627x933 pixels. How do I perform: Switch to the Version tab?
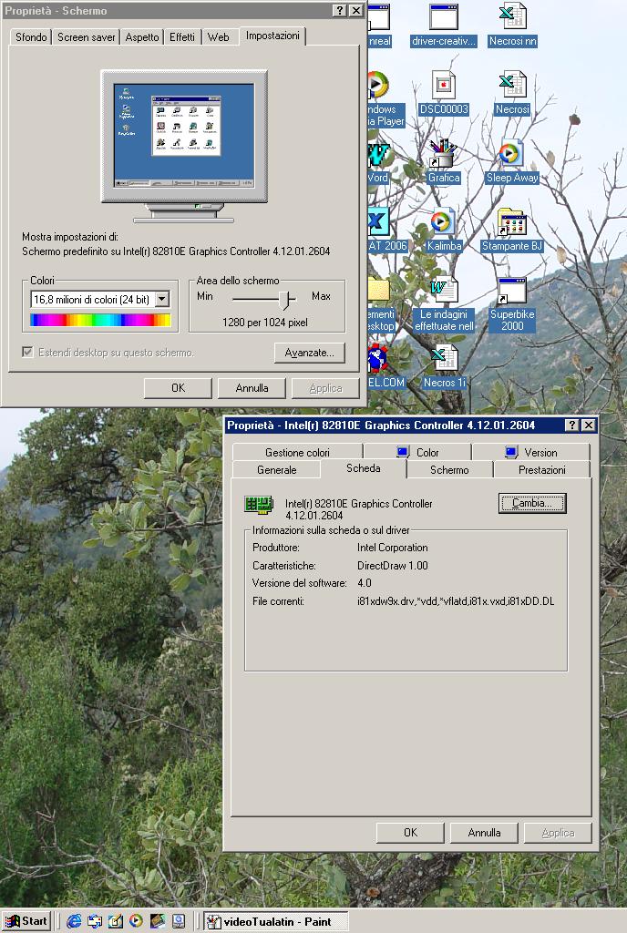pyautogui.click(x=531, y=452)
